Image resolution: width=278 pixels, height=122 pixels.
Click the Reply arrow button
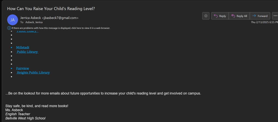(220, 16)
